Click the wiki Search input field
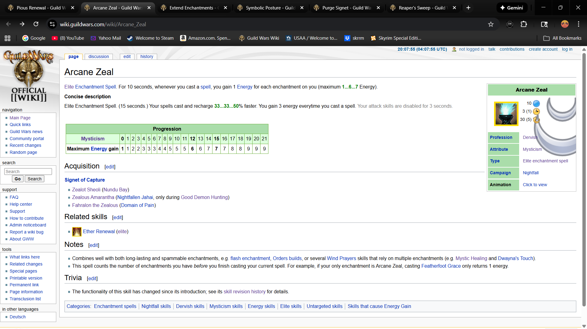 28,172
